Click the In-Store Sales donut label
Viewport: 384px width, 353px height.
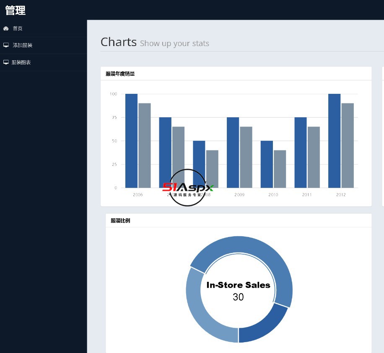(238, 285)
